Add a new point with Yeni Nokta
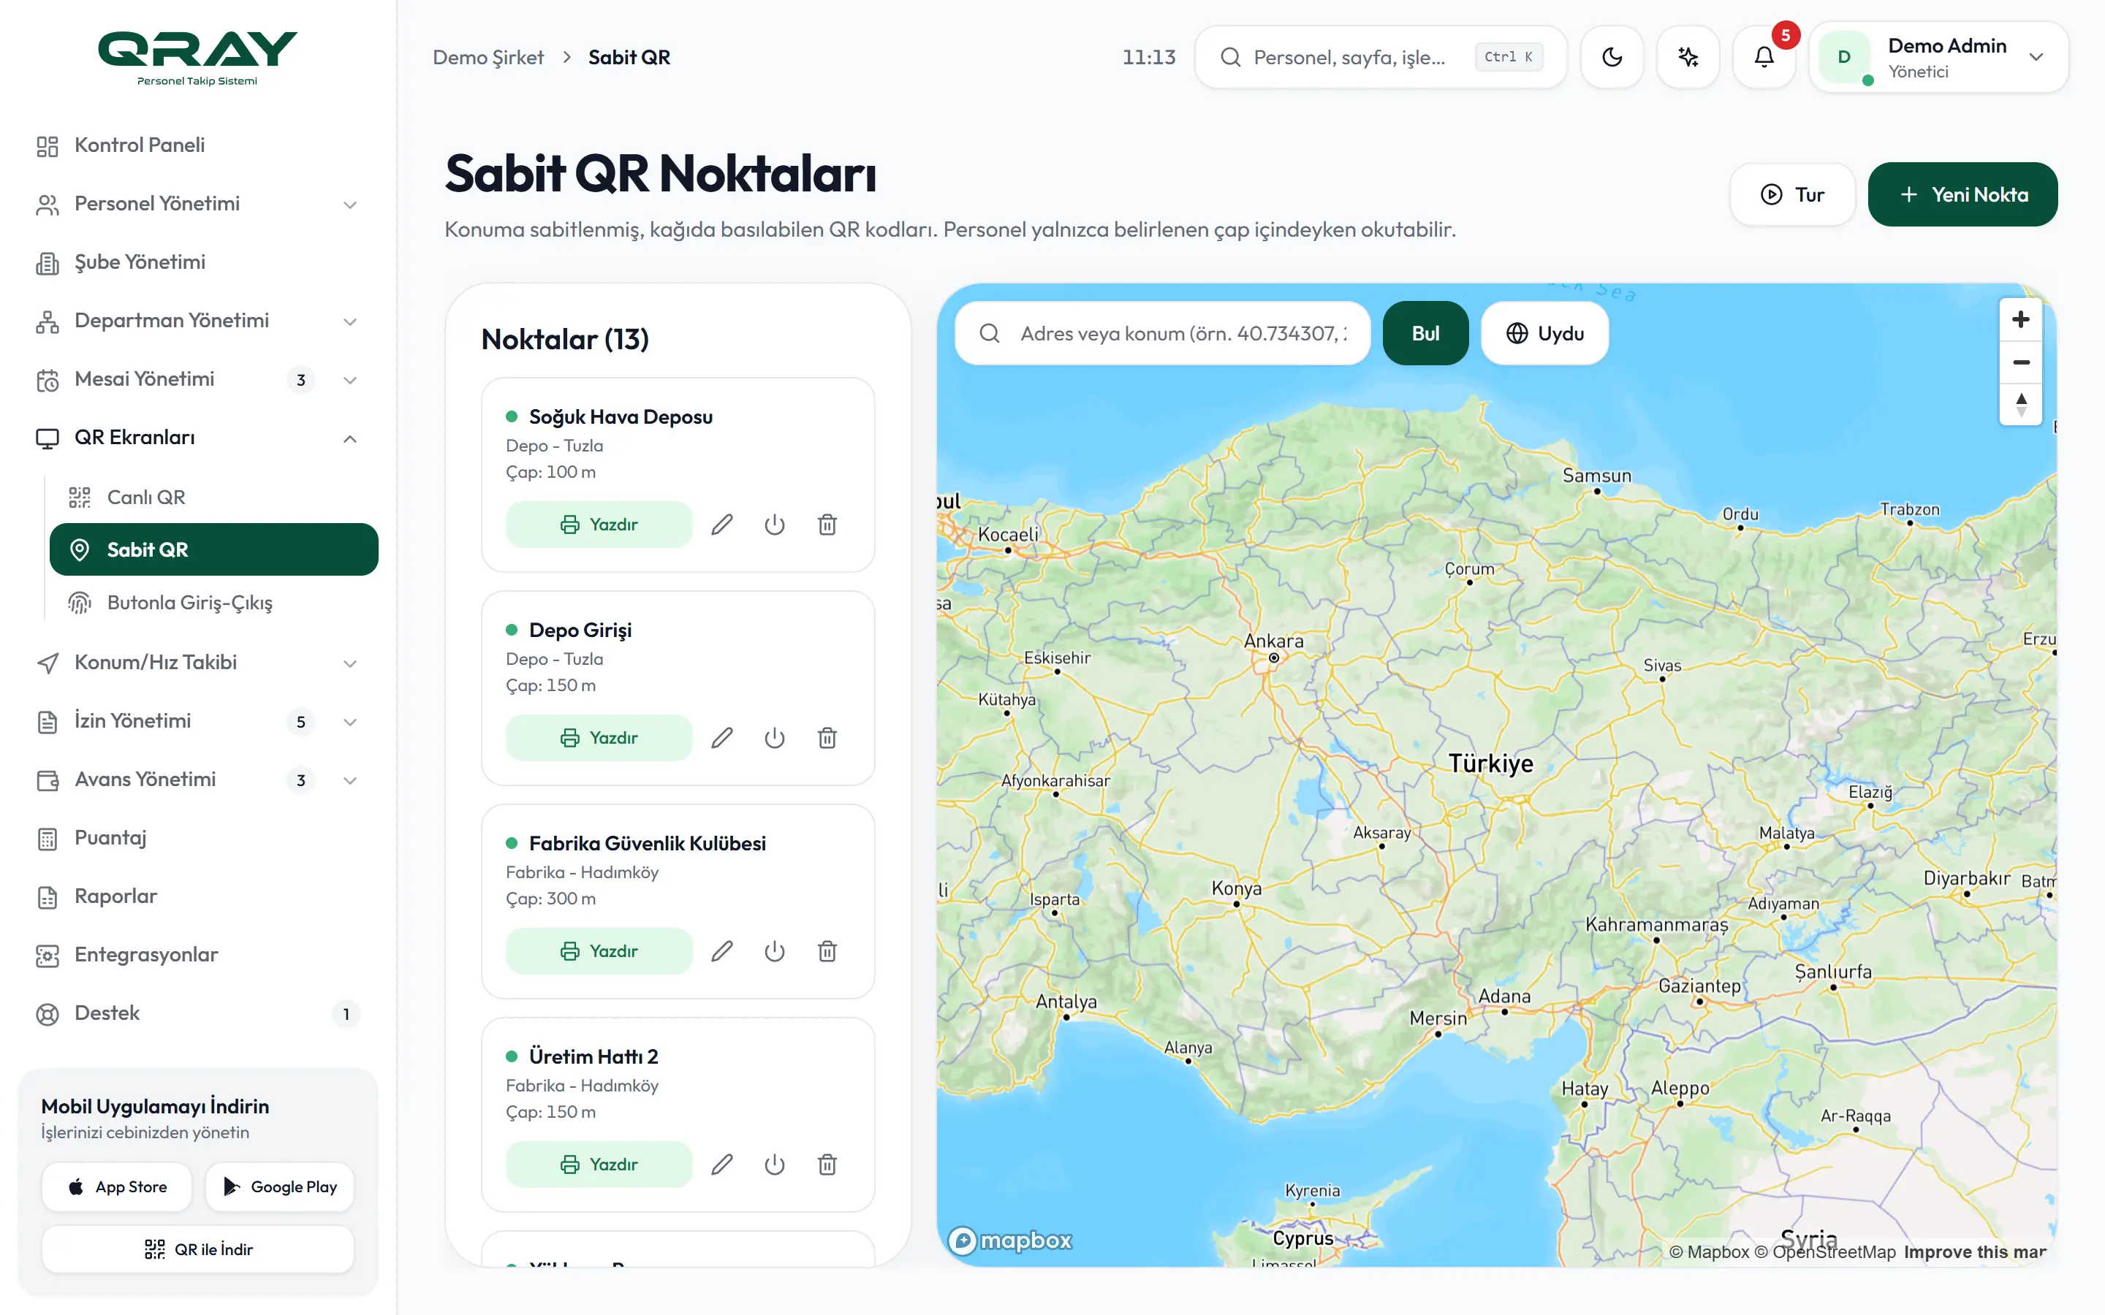This screenshot has width=2105, height=1315. click(1962, 195)
